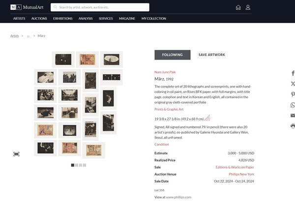Open the user account profile icon
The image size is (295, 204).
pyautogui.click(x=248, y=7)
